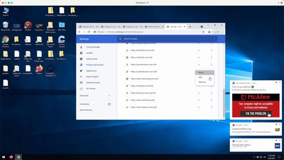
Task: Open Privacy and security section
Action: coord(95,65)
